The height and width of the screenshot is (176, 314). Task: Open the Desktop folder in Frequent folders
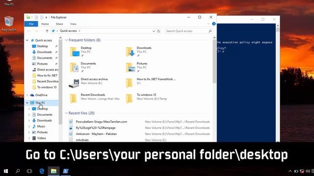click(x=74, y=52)
